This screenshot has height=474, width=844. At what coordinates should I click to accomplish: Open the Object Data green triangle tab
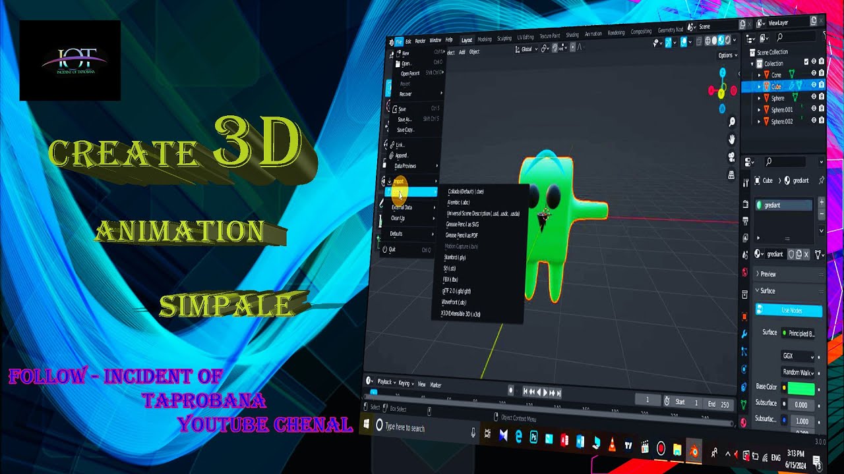click(x=744, y=405)
